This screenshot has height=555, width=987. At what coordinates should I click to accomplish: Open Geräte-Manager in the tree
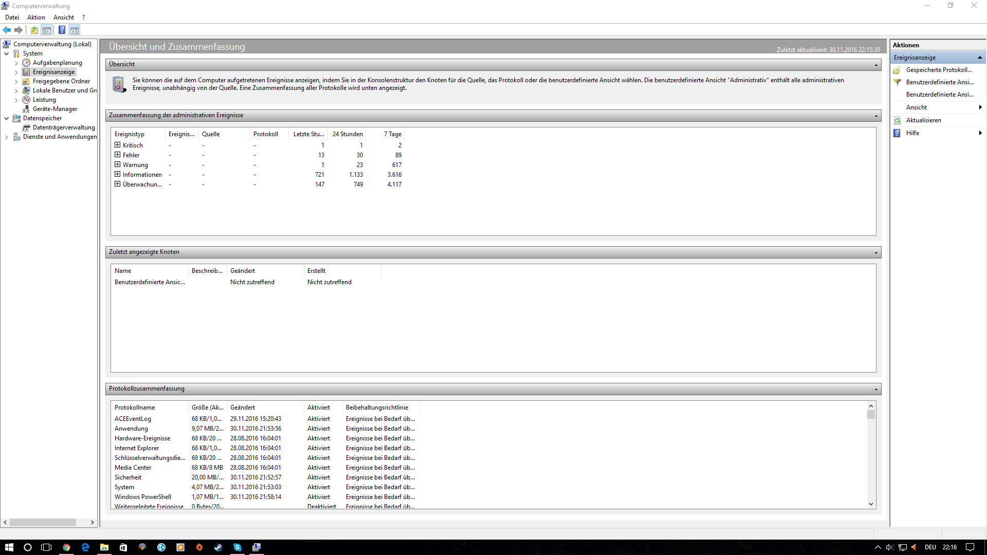pyautogui.click(x=54, y=109)
